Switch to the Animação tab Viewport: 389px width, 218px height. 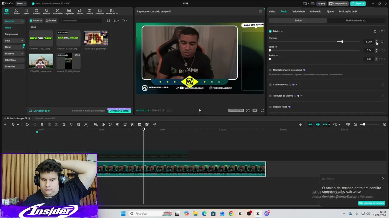[315, 12]
